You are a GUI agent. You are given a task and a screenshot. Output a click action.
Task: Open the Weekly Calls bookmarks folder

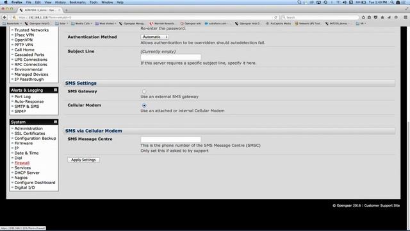pos(81,23)
